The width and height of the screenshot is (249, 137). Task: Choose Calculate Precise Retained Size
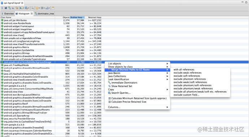click(137, 102)
